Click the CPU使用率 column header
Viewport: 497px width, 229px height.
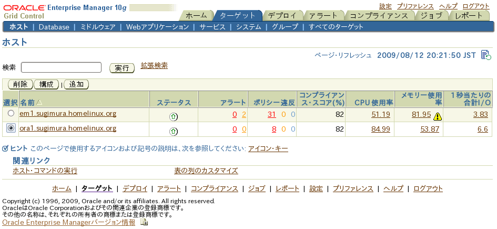374,103
